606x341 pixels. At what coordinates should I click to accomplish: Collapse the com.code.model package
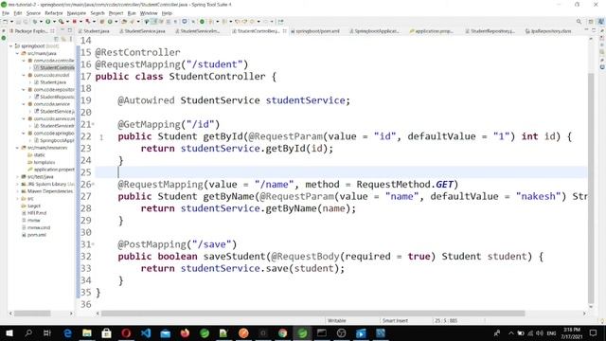point(24,75)
